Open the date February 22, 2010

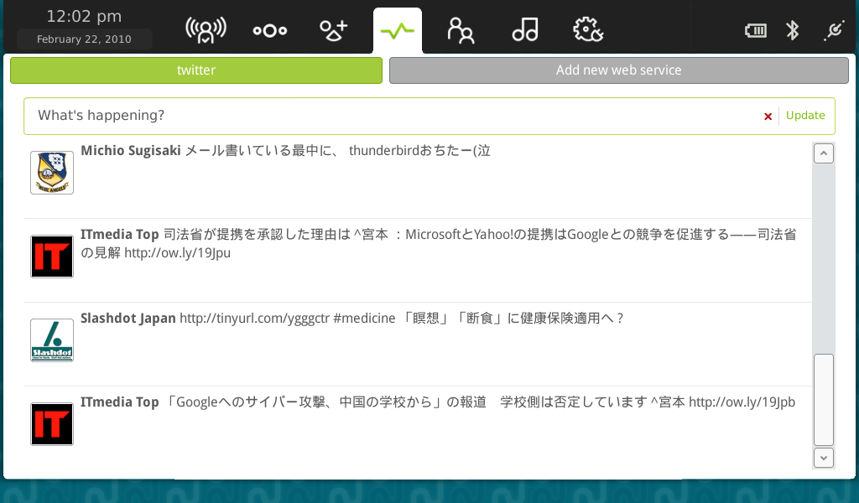(84, 39)
